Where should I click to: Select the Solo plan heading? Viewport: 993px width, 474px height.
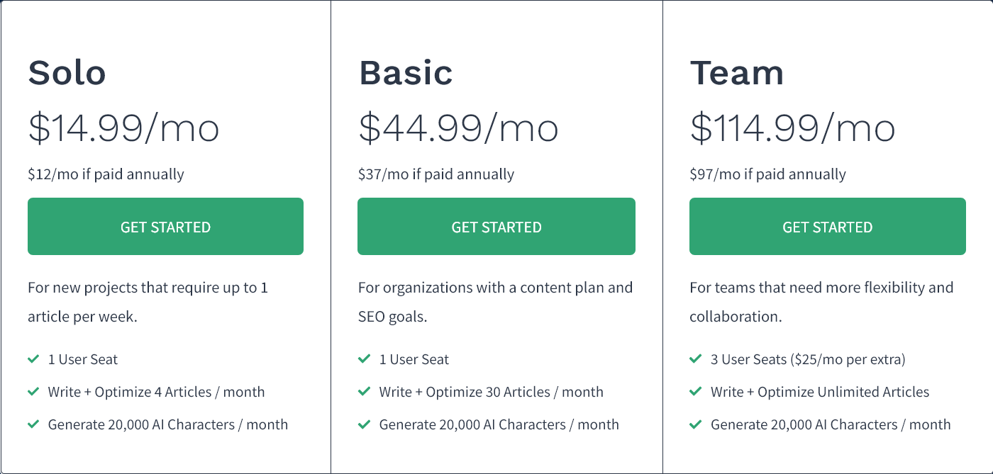[67, 72]
